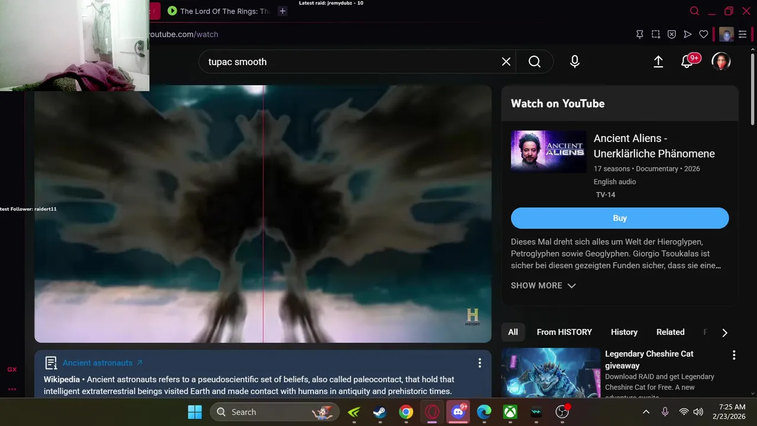757x426 pixels.
Task: Click 'Watch on YouTube' heading
Action: point(558,104)
